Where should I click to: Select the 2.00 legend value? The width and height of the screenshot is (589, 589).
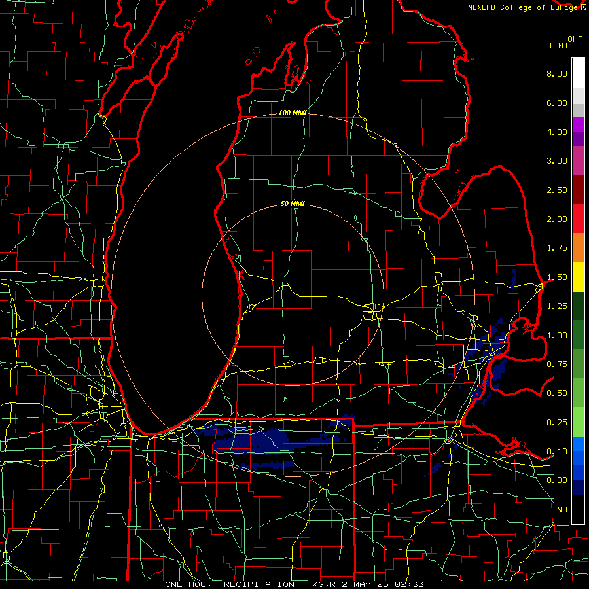[557, 219]
